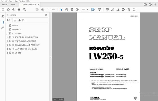The height and width of the screenshot is (101, 158).
Task: Find the current bookmark icon
Action: [23, 20]
